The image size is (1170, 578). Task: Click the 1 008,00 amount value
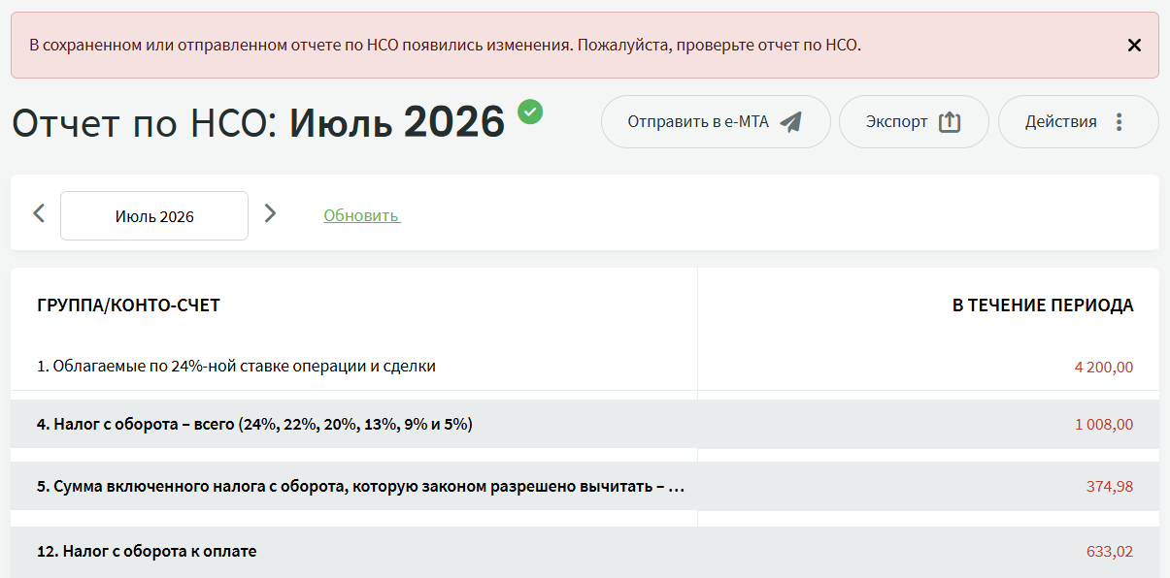[1104, 425]
